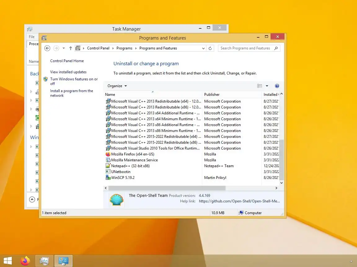Click the Back navigation arrow in Programs and Features
The width and height of the screenshot is (357, 267).
point(47,48)
